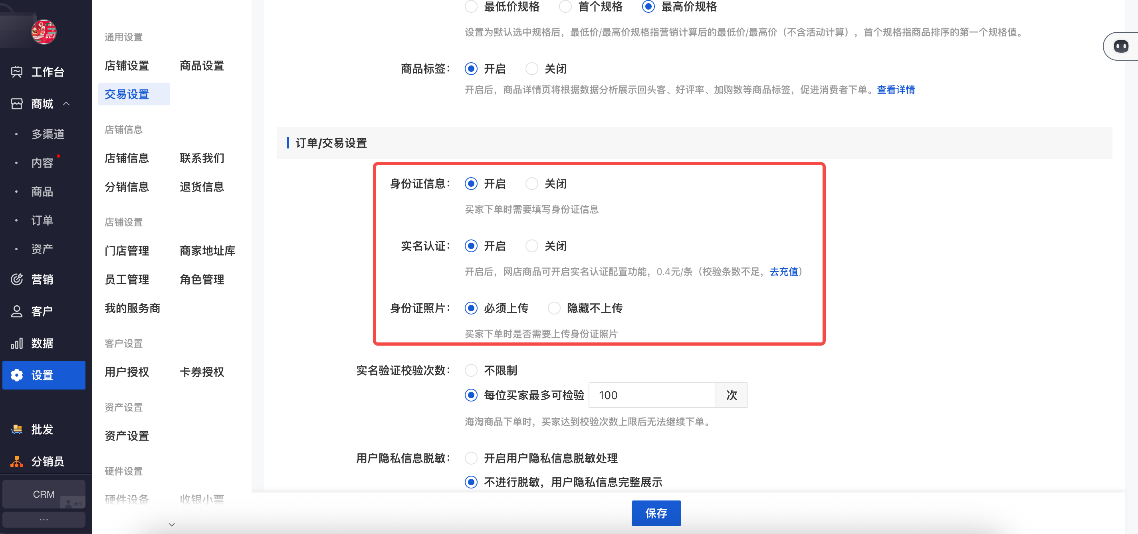The width and height of the screenshot is (1138, 534).
Task: Enable 开启用户隐私信息脱敏处理 option
Action: tap(471, 459)
